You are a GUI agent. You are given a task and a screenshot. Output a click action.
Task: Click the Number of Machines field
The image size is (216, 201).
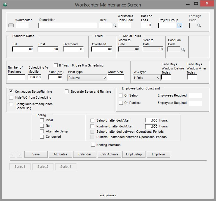click(x=16, y=77)
